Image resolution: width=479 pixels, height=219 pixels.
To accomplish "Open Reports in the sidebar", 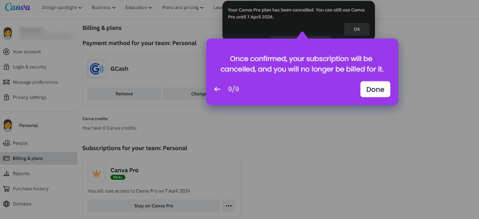I will 21,173.
